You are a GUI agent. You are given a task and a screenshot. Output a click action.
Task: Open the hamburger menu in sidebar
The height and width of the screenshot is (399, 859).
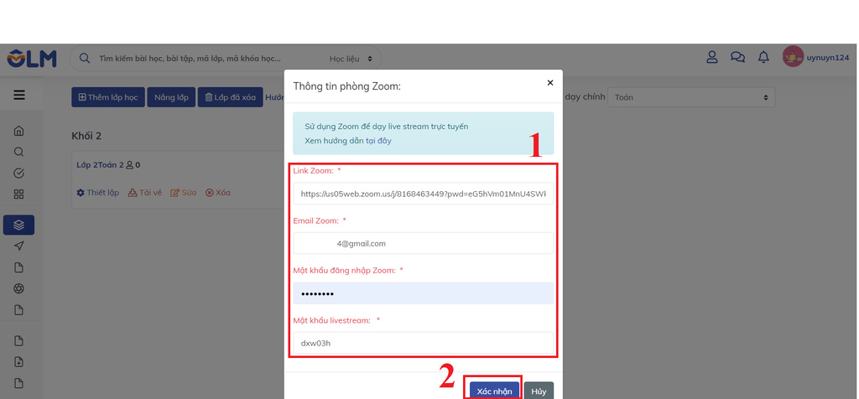19,96
